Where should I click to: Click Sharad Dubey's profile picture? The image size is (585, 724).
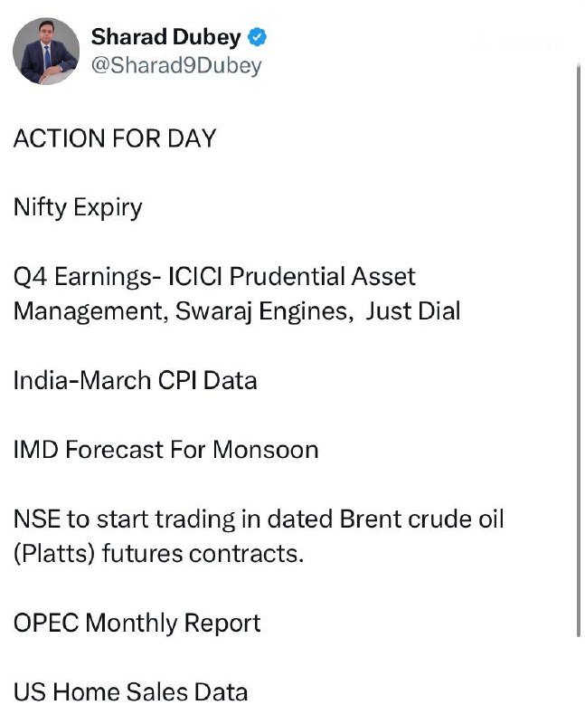pos(45,51)
